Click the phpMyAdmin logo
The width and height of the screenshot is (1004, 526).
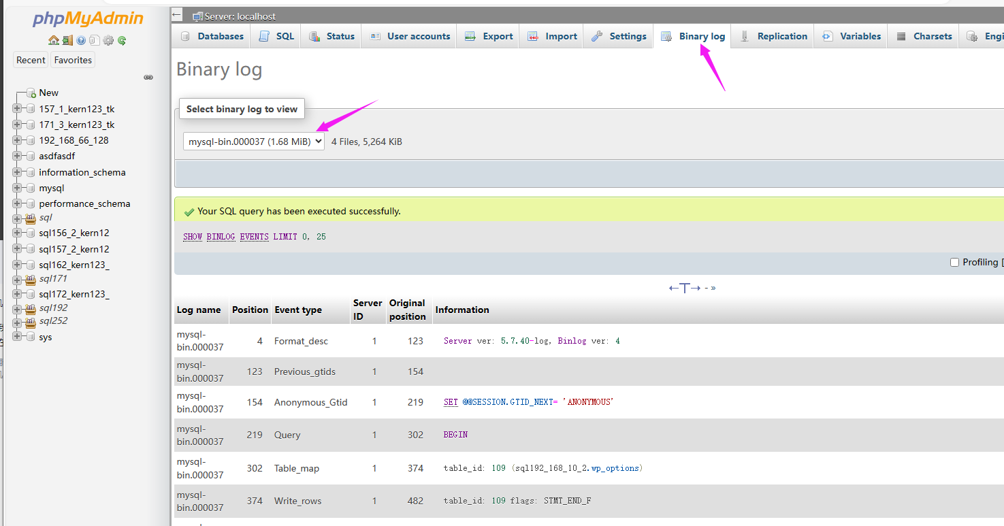click(x=88, y=18)
